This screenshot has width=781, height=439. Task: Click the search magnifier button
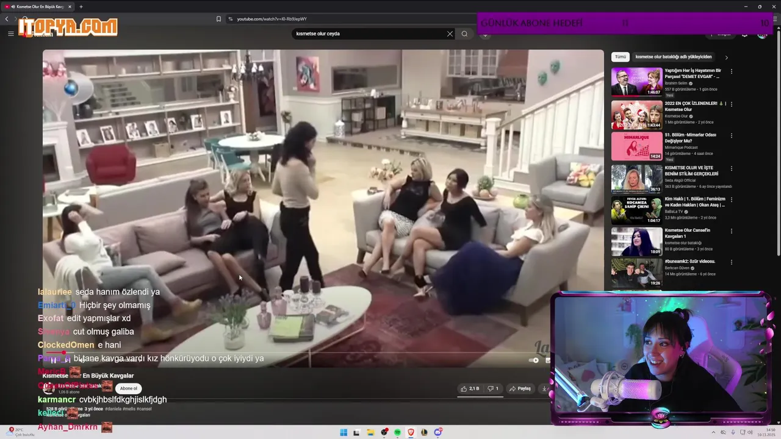click(464, 34)
